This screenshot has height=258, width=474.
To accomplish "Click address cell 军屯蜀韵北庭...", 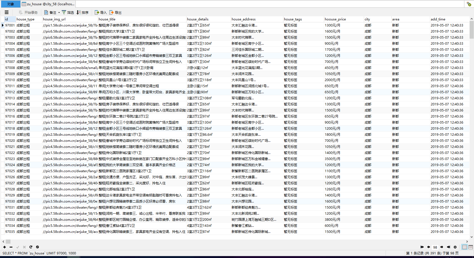I will [x=257, y=98].
